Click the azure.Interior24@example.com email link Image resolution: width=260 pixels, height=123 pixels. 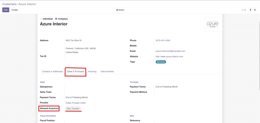tap(170, 51)
